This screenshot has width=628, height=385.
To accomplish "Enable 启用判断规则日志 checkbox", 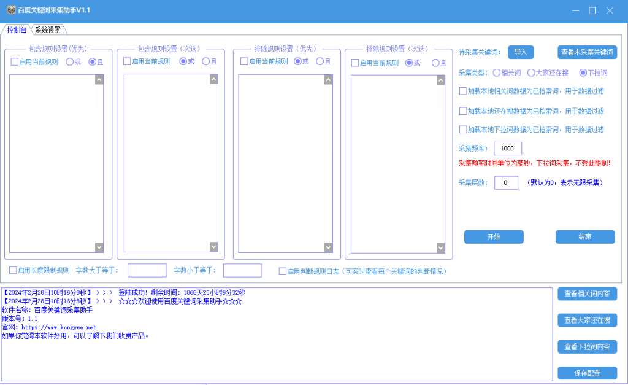I will pyautogui.click(x=282, y=271).
